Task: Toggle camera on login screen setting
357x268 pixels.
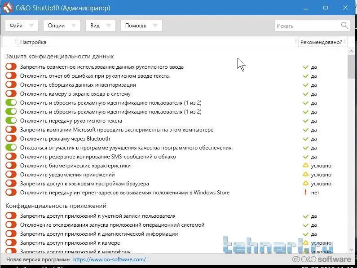Action: point(11,93)
